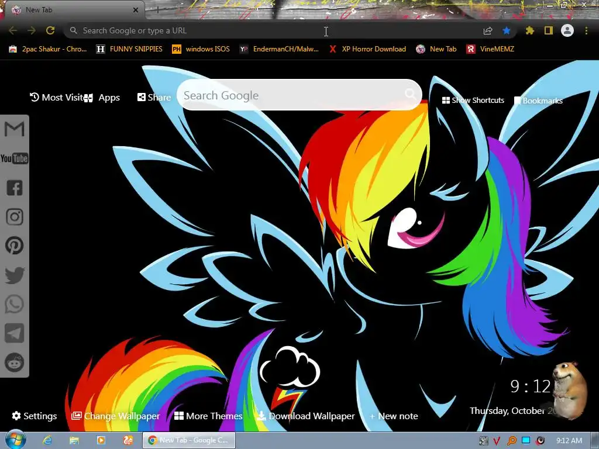
Task: Click the red V tray icon
Action: pyautogui.click(x=497, y=441)
